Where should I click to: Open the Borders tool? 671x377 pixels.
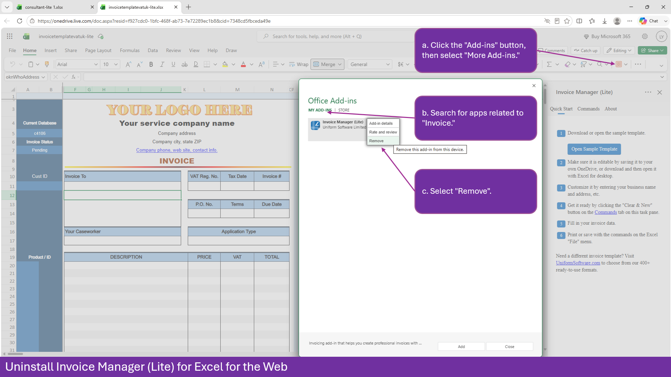(207, 64)
